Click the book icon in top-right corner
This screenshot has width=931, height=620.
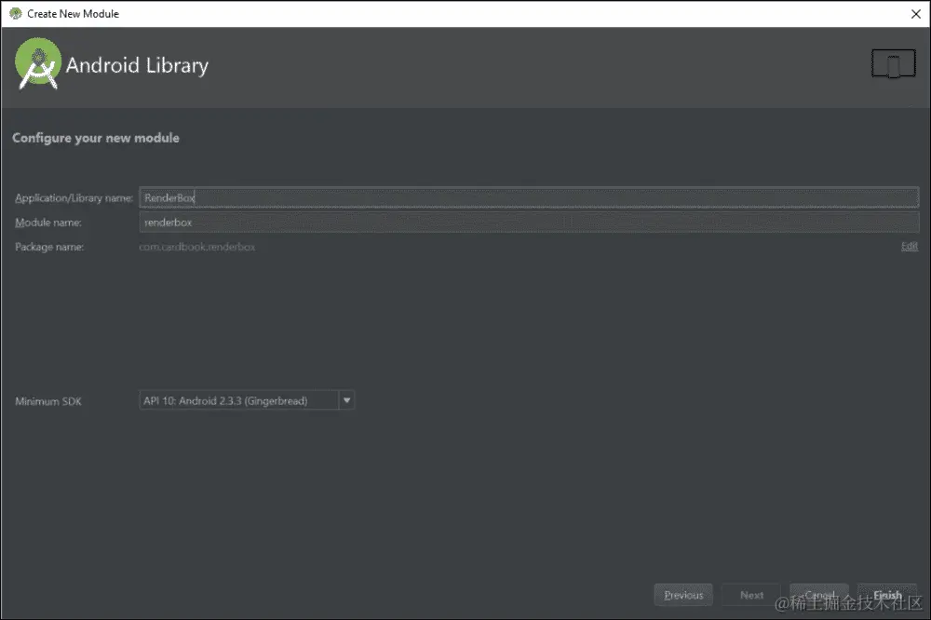[894, 62]
